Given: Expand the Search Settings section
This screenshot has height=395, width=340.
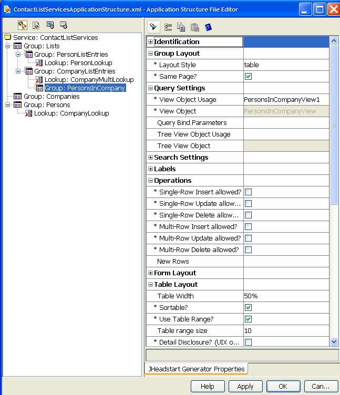Looking at the screenshot, I should (150, 158).
